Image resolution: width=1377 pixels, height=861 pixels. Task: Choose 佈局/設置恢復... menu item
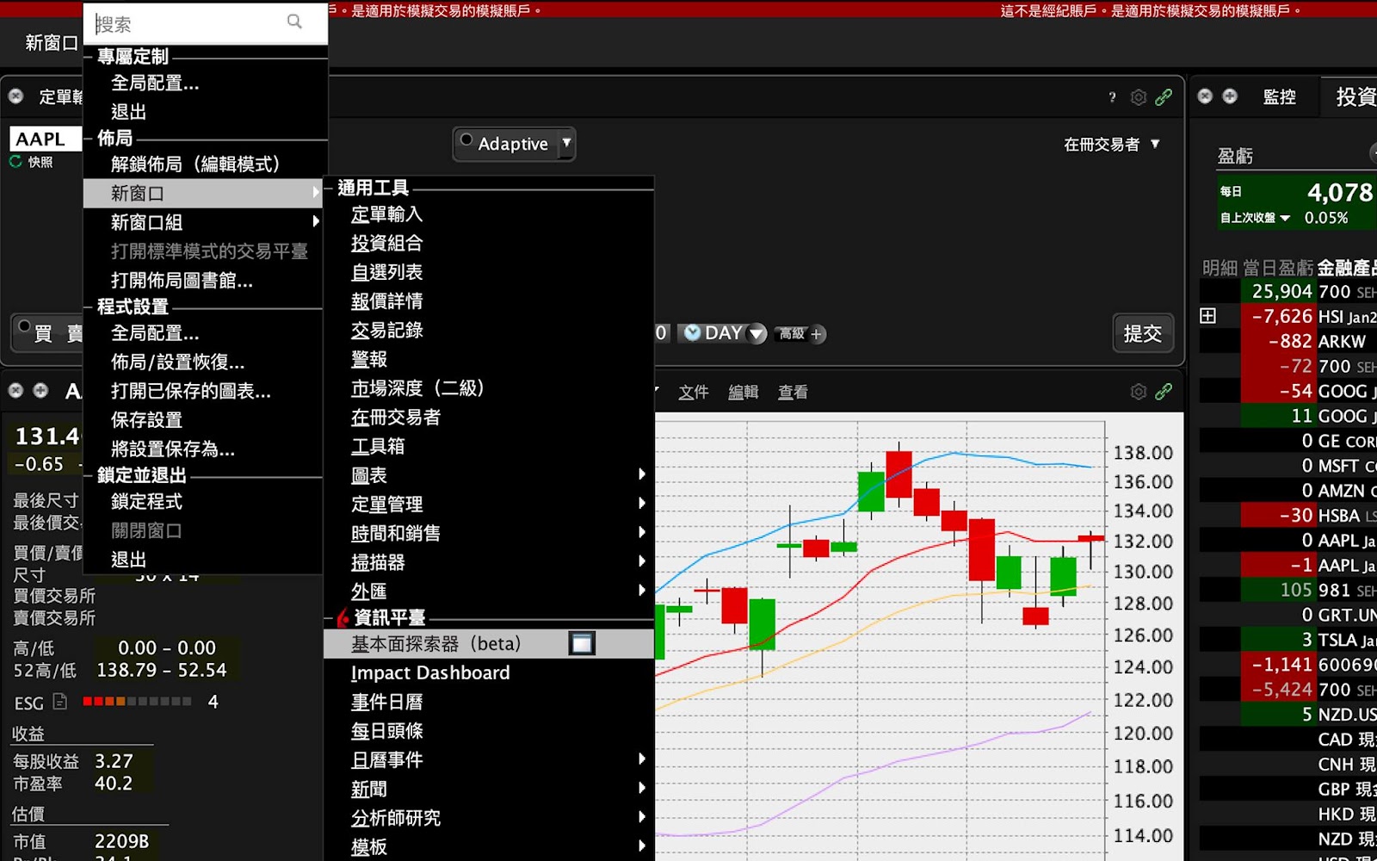click(x=203, y=362)
